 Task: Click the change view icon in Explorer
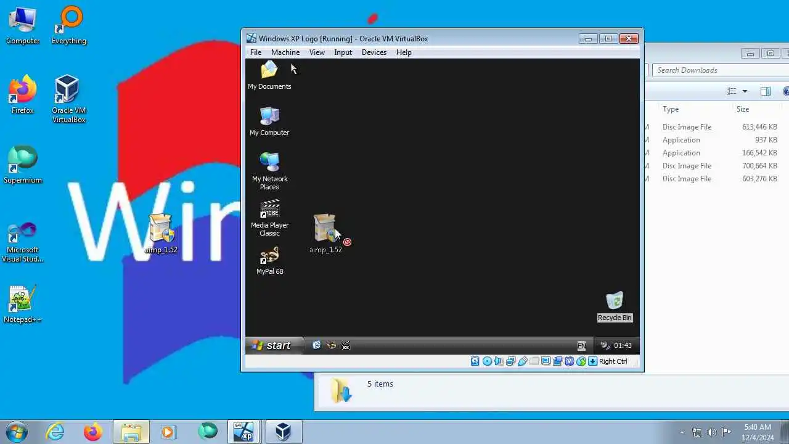(732, 91)
